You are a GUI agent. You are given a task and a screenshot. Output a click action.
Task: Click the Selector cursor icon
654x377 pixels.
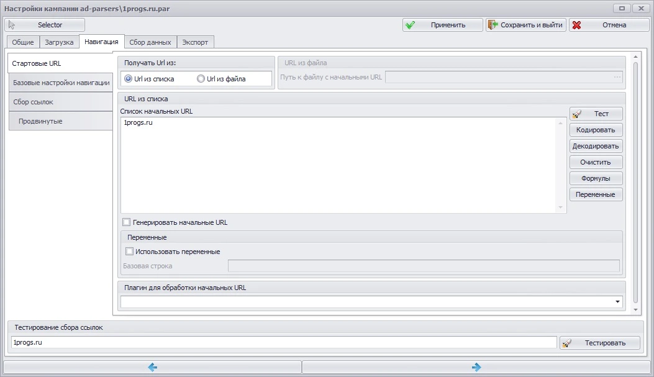click(x=12, y=25)
